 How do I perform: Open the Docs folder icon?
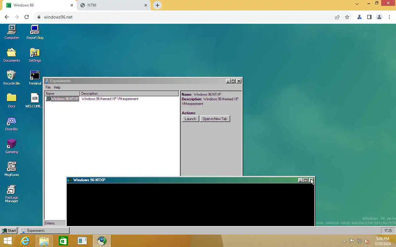click(x=11, y=101)
